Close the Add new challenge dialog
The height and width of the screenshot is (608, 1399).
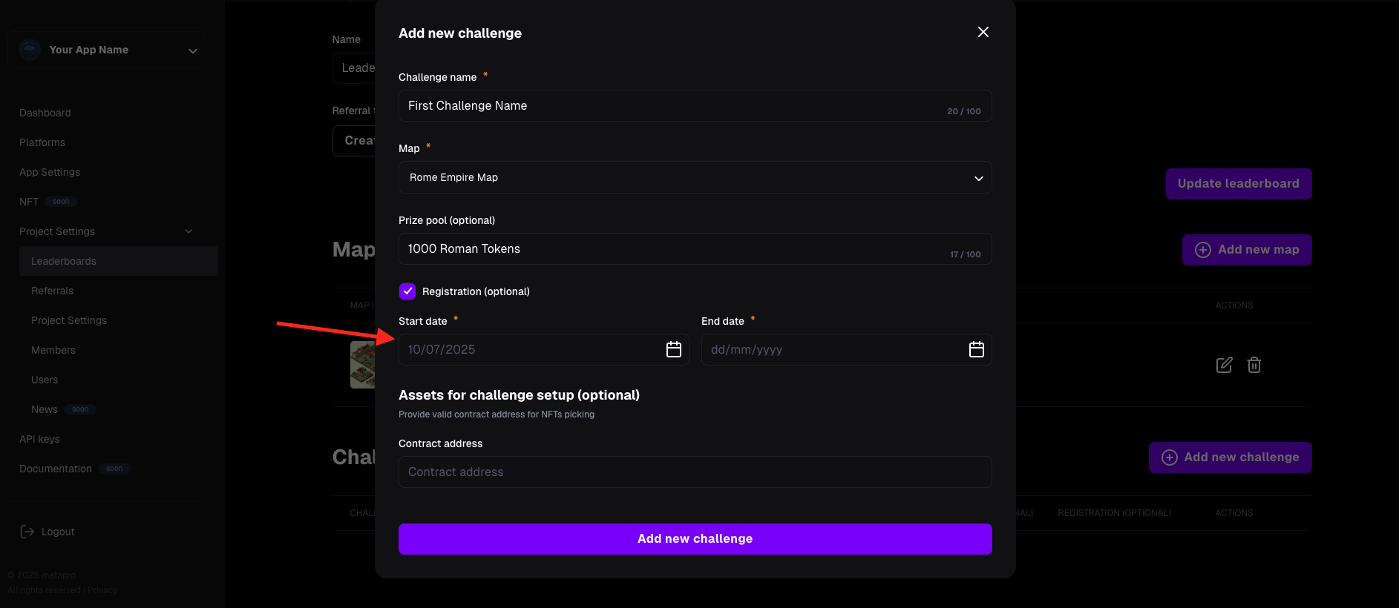click(x=983, y=32)
